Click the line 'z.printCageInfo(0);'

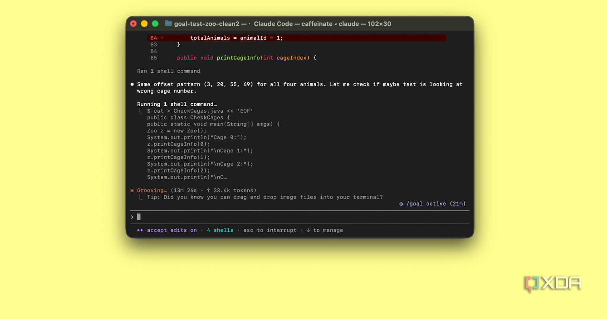point(178,144)
